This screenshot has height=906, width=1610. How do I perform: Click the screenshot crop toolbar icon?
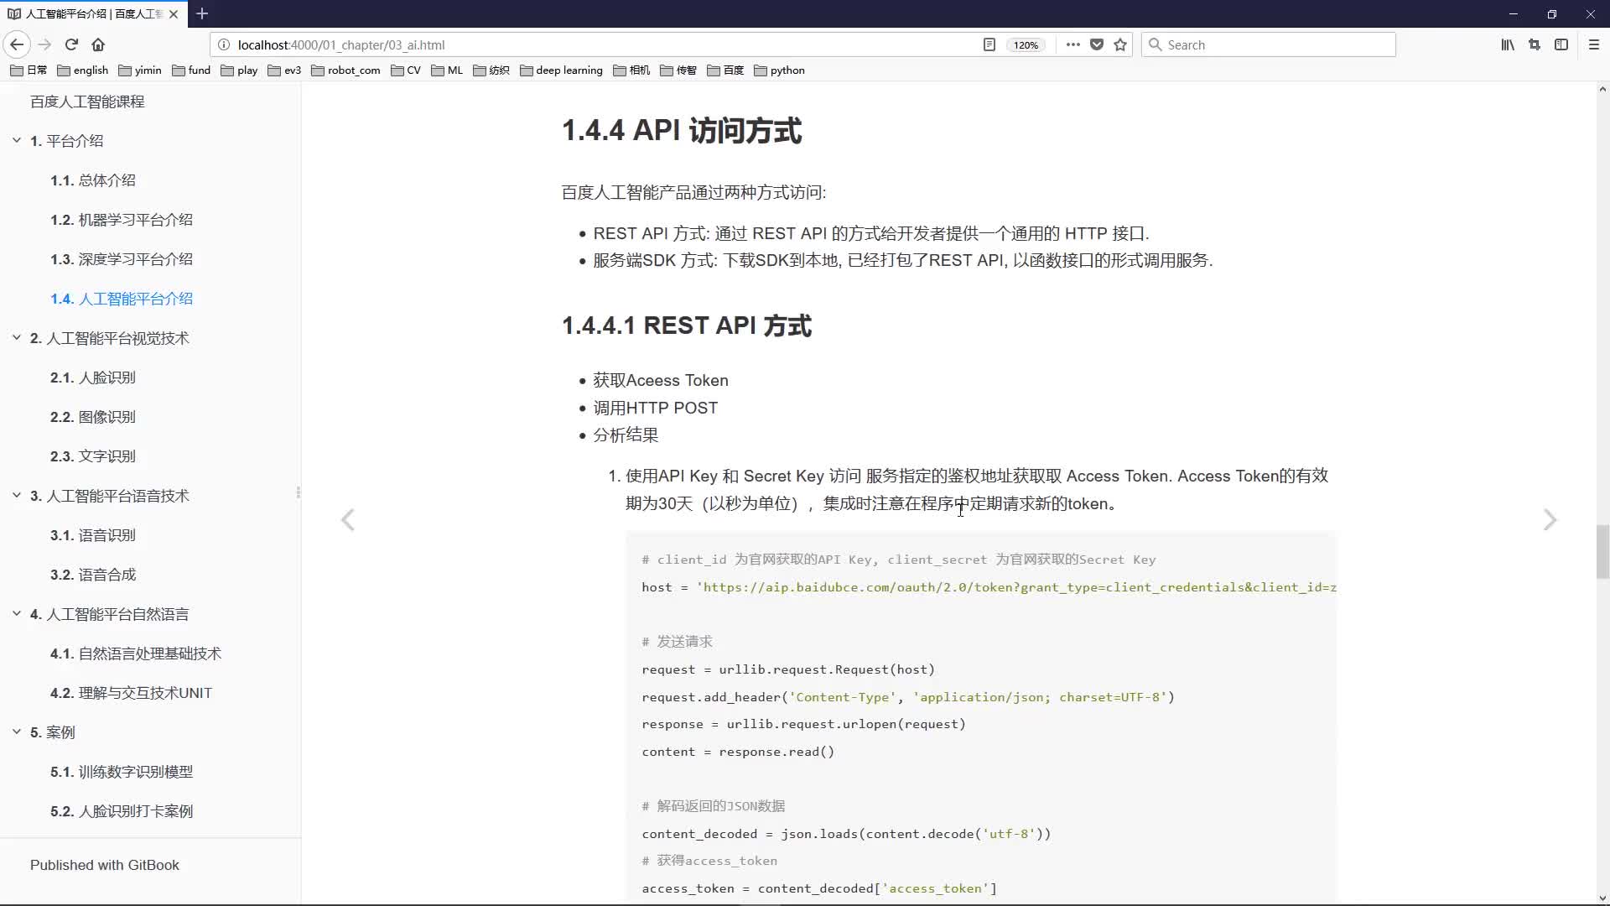[x=1535, y=44]
